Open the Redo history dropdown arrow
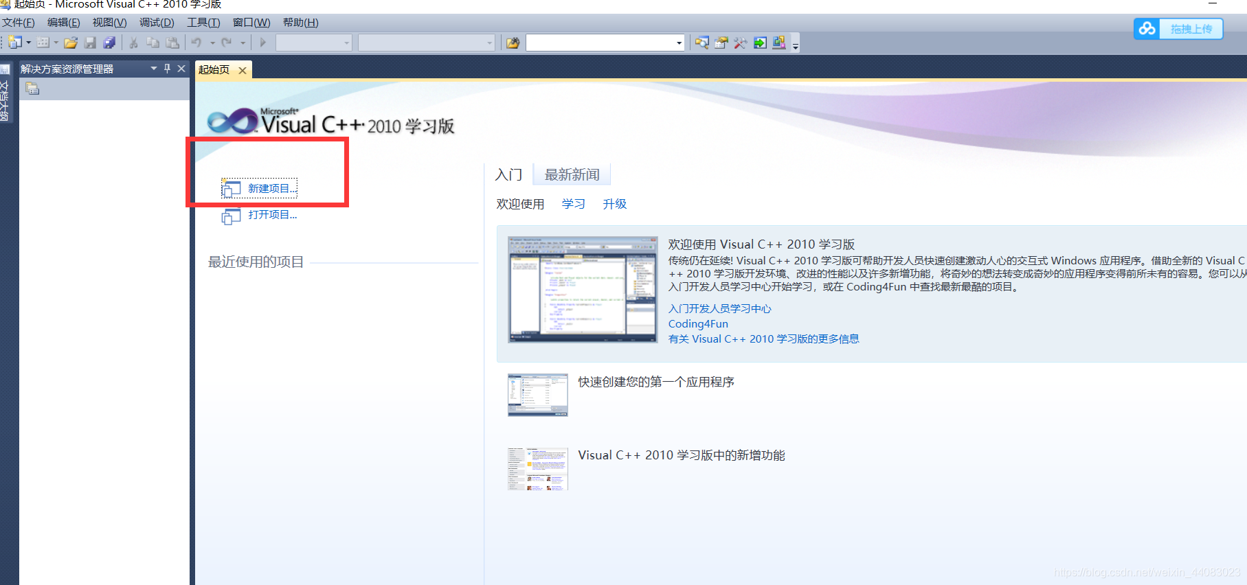The height and width of the screenshot is (585, 1247). (x=243, y=43)
